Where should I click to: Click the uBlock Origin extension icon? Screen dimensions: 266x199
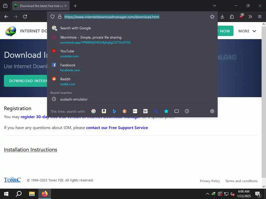[241, 16]
